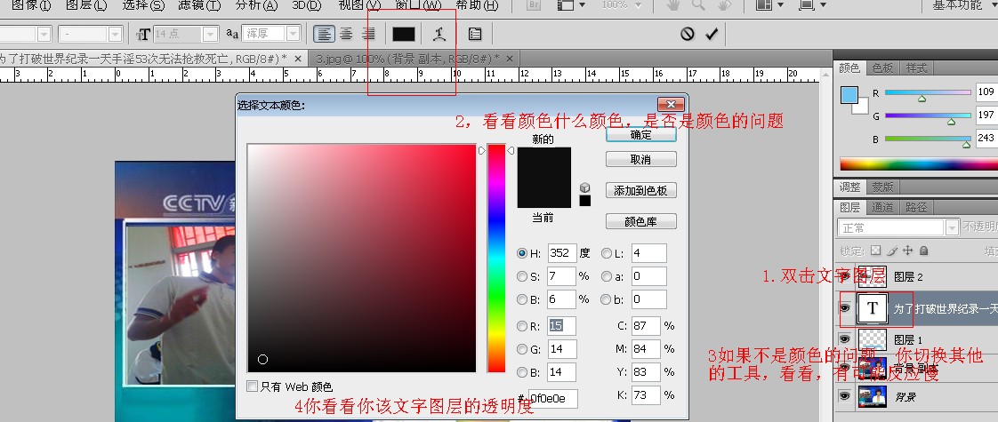
Task: Click the RGB spectrum color ramp
Action: coord(919,164)
